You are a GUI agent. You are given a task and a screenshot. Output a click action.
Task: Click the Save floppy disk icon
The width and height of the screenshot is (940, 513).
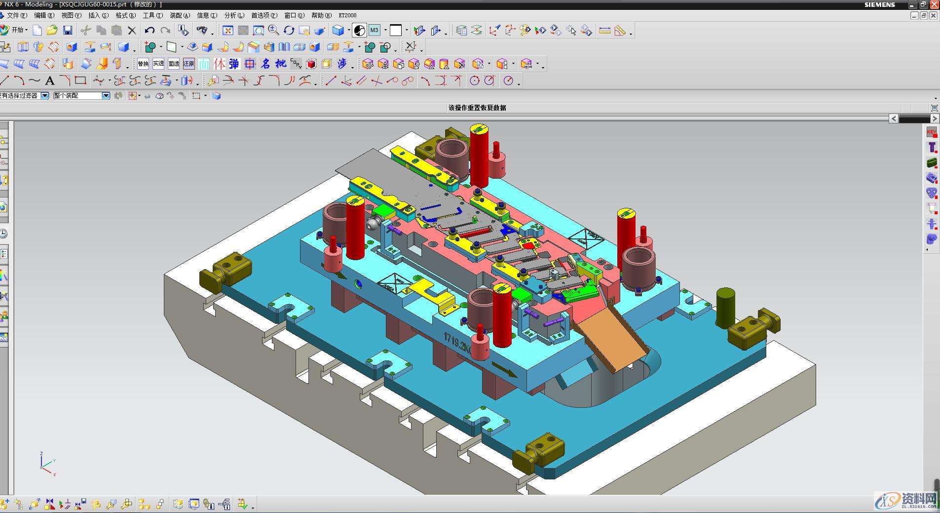point(68,31)
